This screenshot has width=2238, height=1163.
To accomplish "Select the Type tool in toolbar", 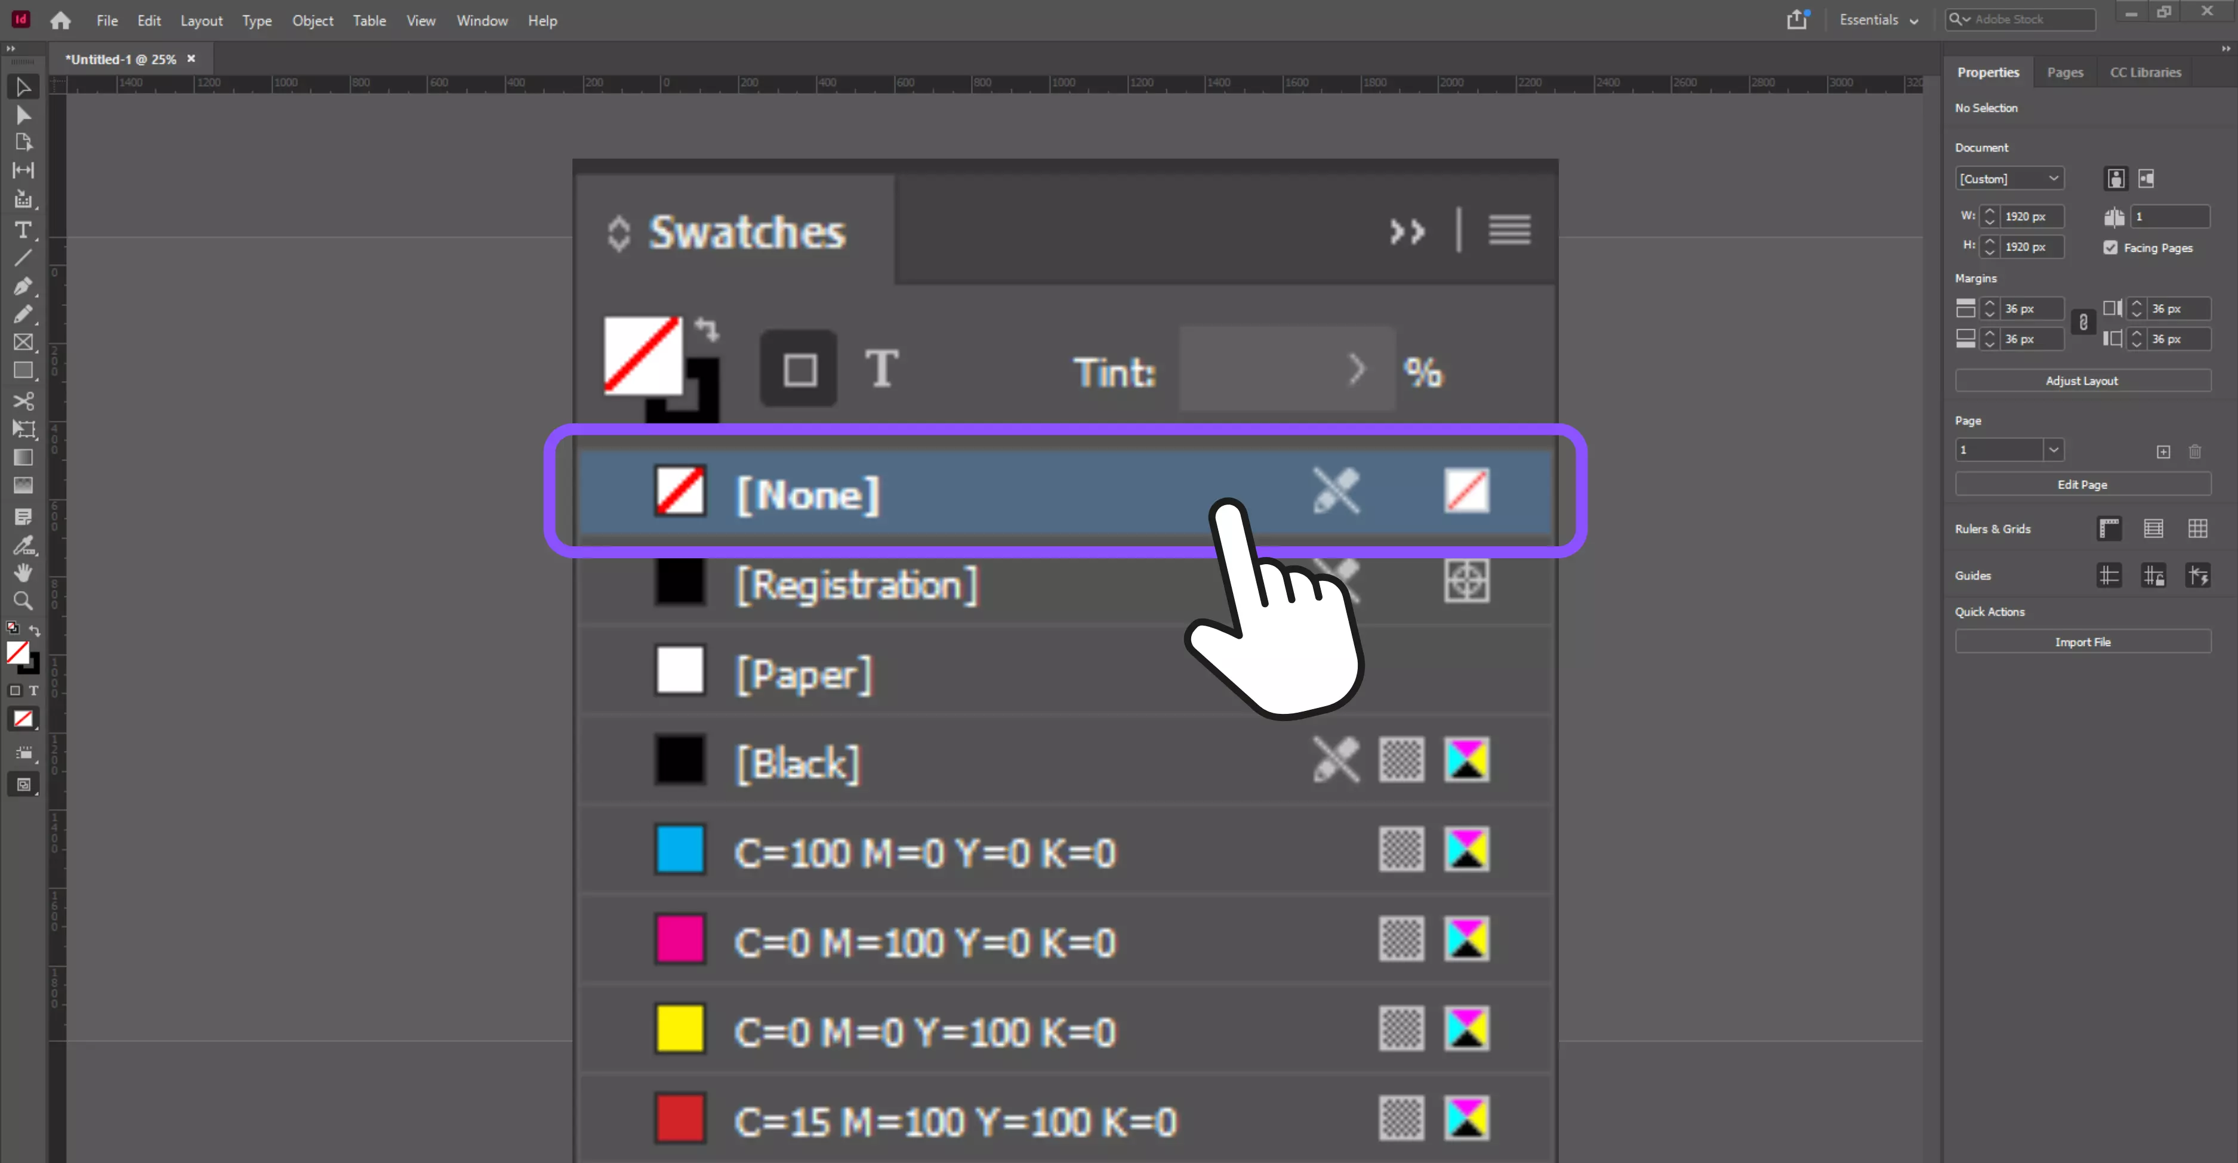I will (23, 229).
